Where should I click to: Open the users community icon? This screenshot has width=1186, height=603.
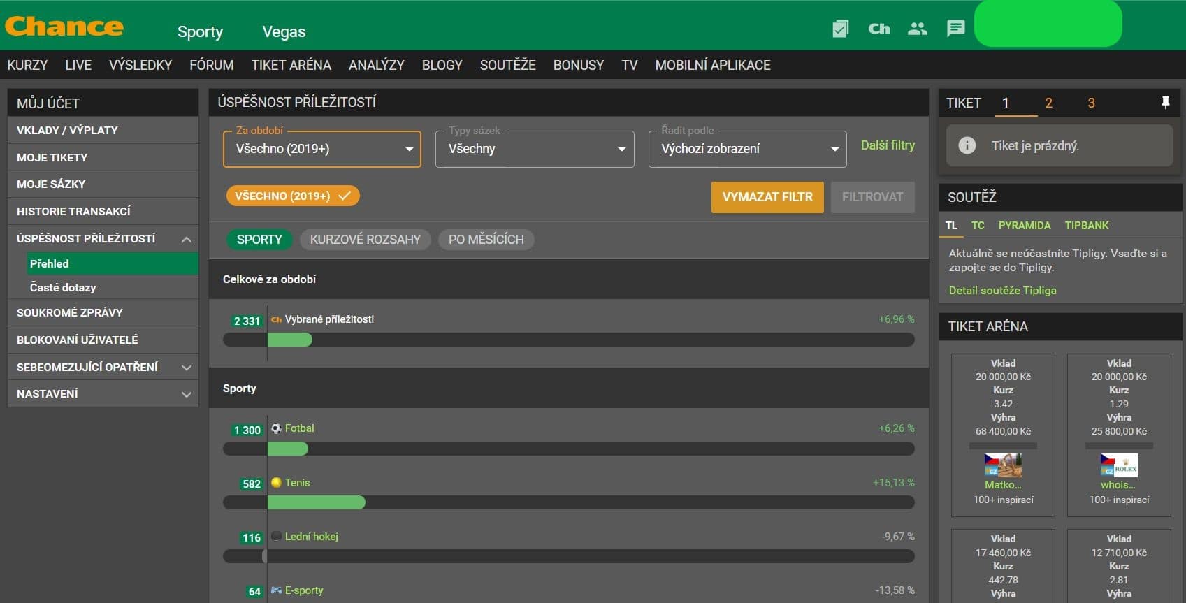tap(917, 29)
